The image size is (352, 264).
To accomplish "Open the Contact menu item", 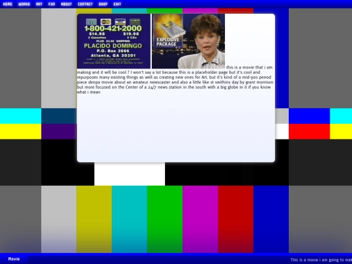I will (x=85, y=4).
